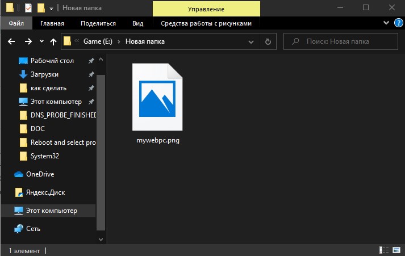
Task: Select the mywebpc.png file thumbnail
Action: click(x=157, y=97)
